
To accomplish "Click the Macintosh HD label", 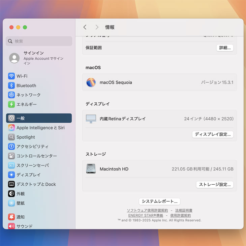I will [x=114, y=169].
